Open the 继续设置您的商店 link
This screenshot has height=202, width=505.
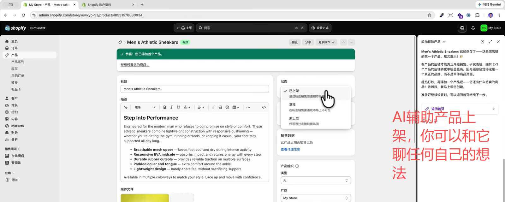[x=135, y=65]
